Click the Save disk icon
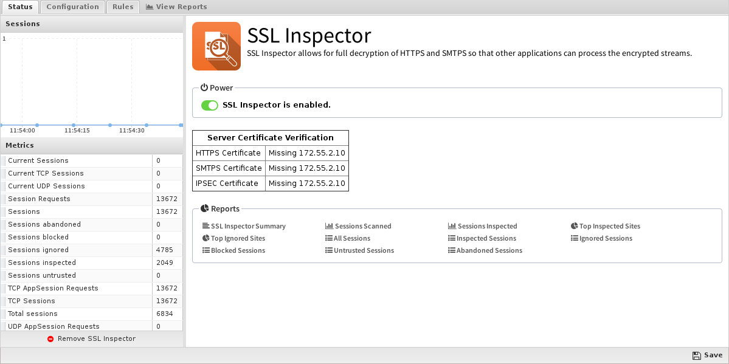Image resolution: width=729 pixels, height=364 pixels. click(x=696, y=355)
